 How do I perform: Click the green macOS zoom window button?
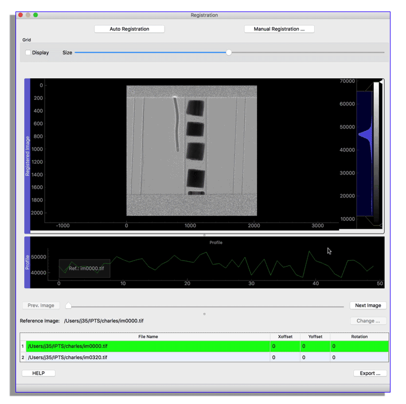coord(36,15)
